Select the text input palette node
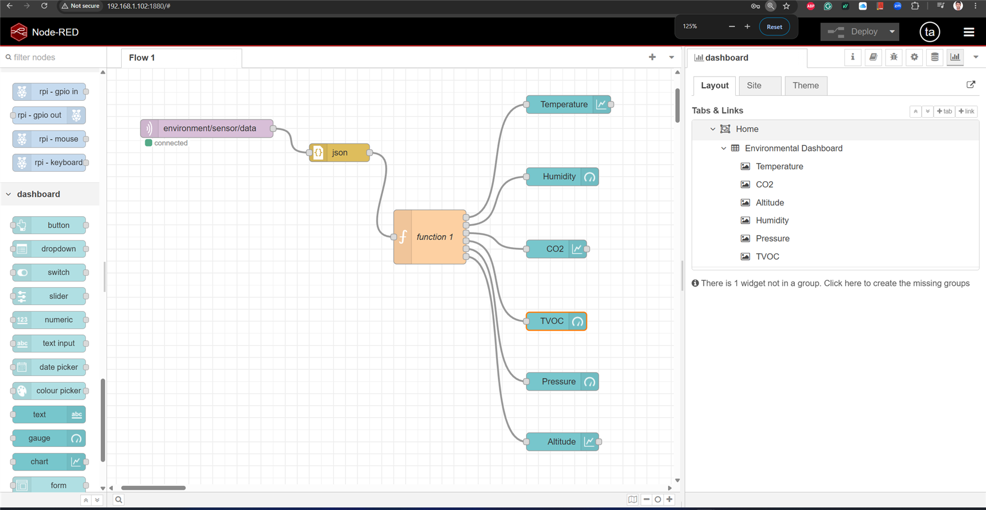The image size is (986, 510). point(49,343)
